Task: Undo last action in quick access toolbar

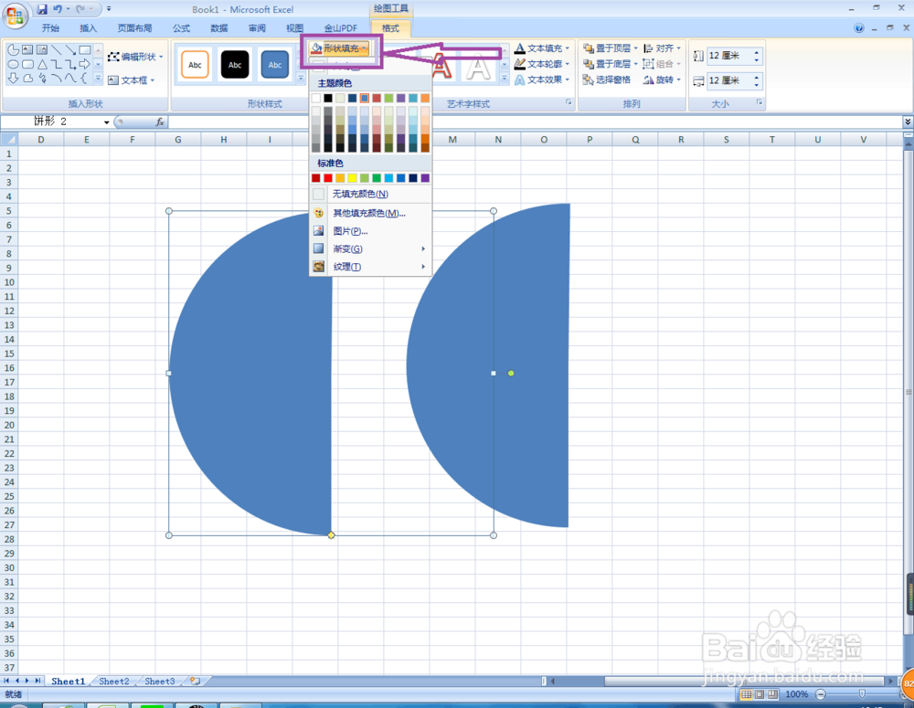Action: 57,9
